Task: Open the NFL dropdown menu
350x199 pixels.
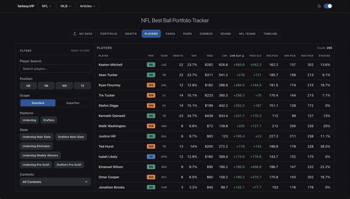Action: click(x=47, y=6)
